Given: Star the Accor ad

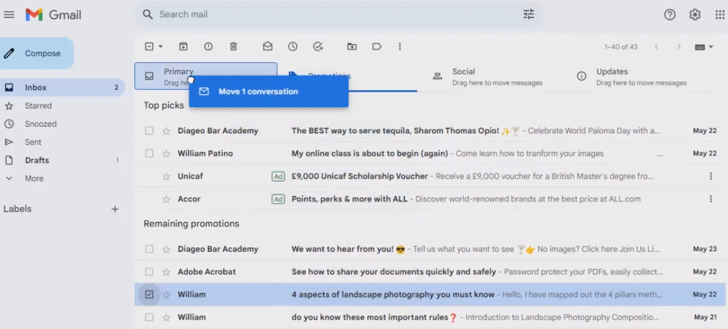Looking at the screenshot, I should 166,199.
